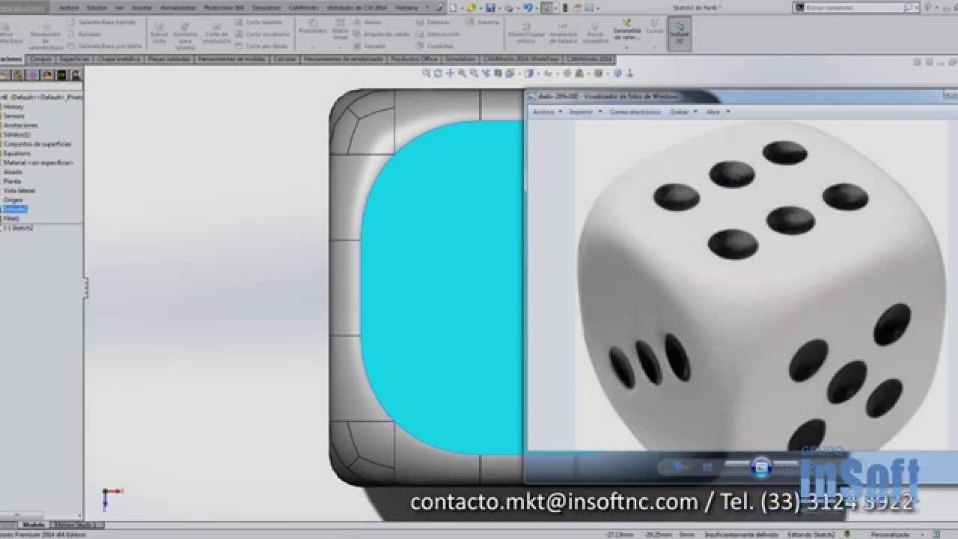Screen dimensions: 958x539
Task: Select Anotaciones in the feature tree
Action: click(x=20, y=126)
